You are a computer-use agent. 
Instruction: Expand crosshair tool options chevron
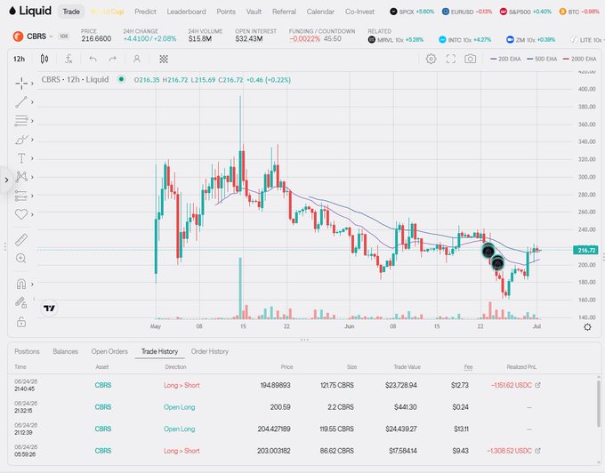(x=32, y=84)
